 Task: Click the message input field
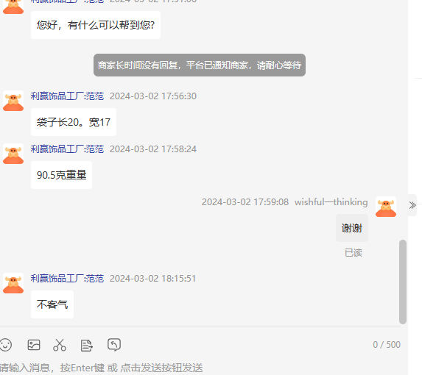[199, 368]
